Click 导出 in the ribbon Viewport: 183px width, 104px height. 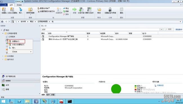pyautogui.click(x=66, y=8)
